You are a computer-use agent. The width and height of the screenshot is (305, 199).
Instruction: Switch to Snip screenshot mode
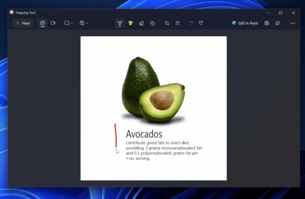43,23
